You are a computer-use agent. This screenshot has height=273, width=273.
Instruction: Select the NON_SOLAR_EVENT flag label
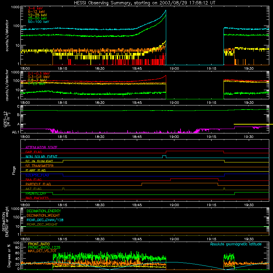41,157
